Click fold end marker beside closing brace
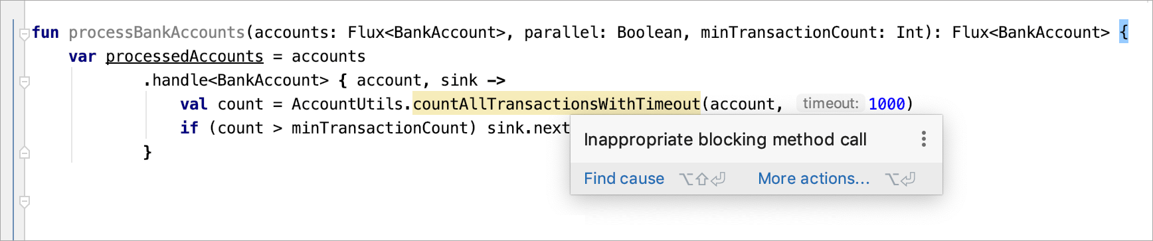1153x241 pixels. pos(25,152)
